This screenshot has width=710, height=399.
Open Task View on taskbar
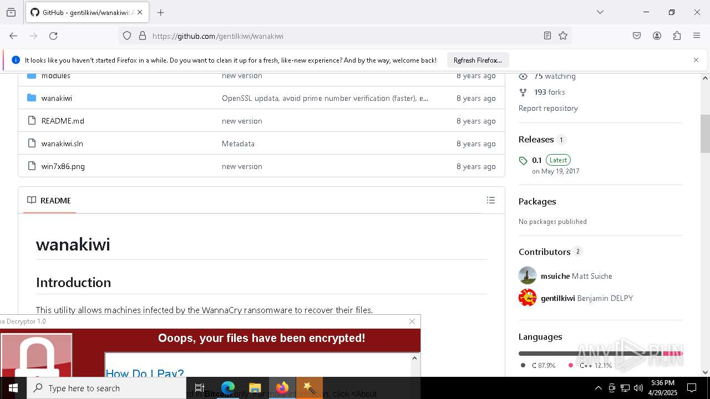click(200, 388)
